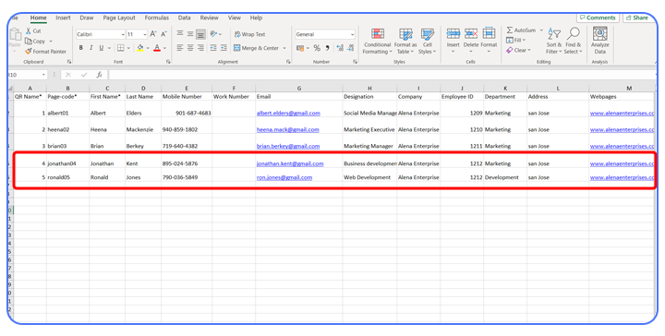The height and width of the screenshot is (336, 665).
Task: Open the Review tab
Action: click(209, 18)
